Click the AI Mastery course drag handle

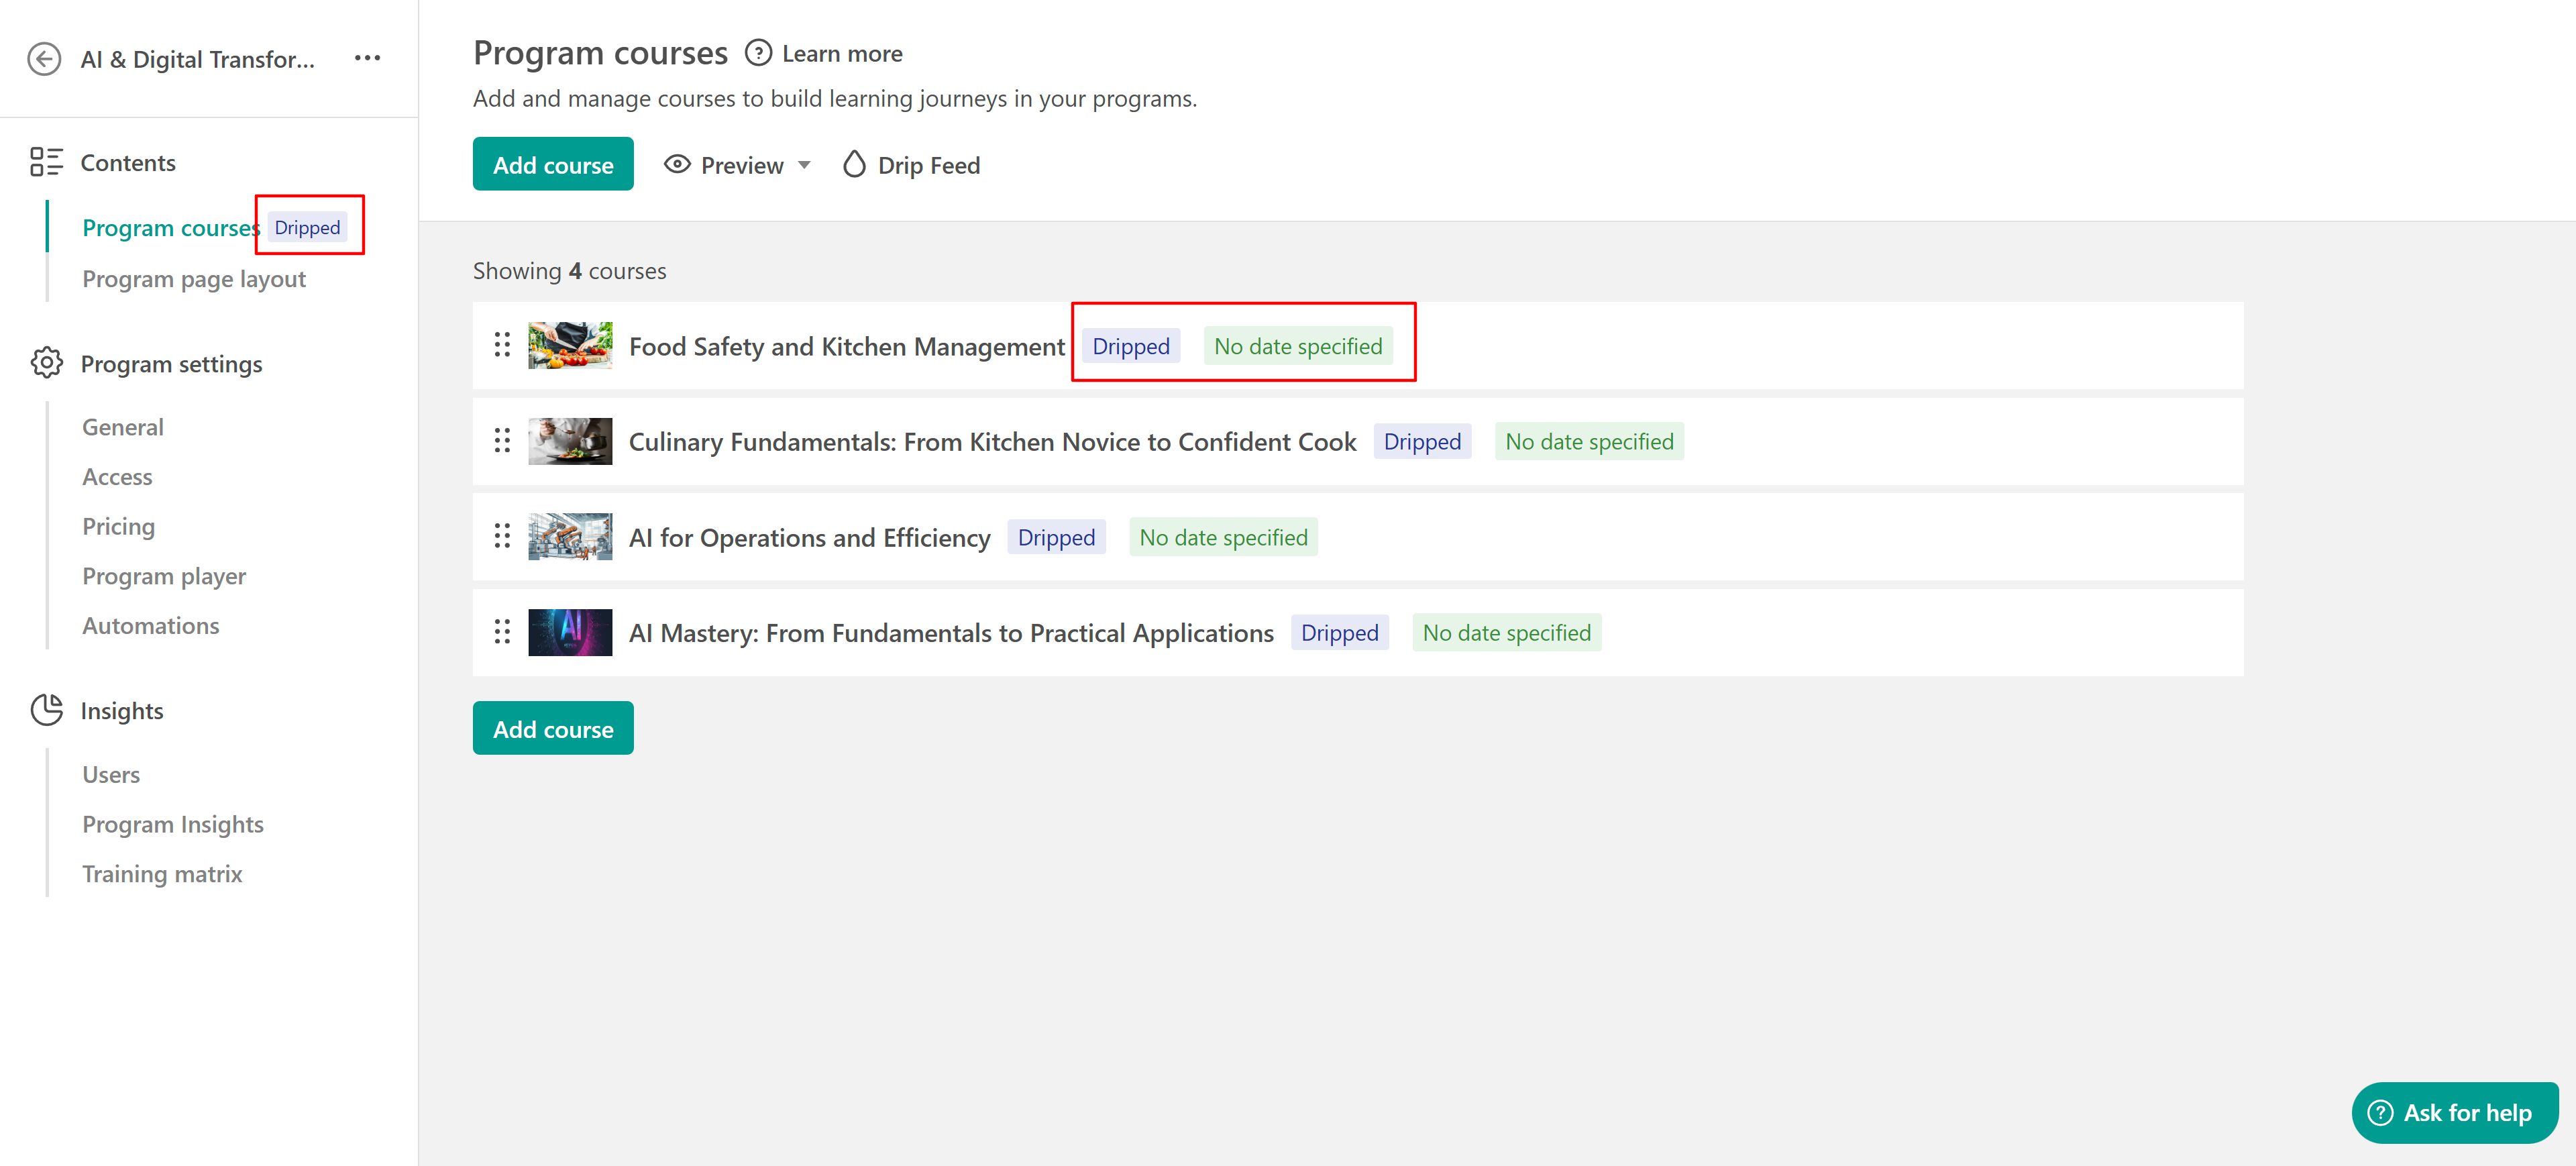pyautogui.click(x=502, y=632)
